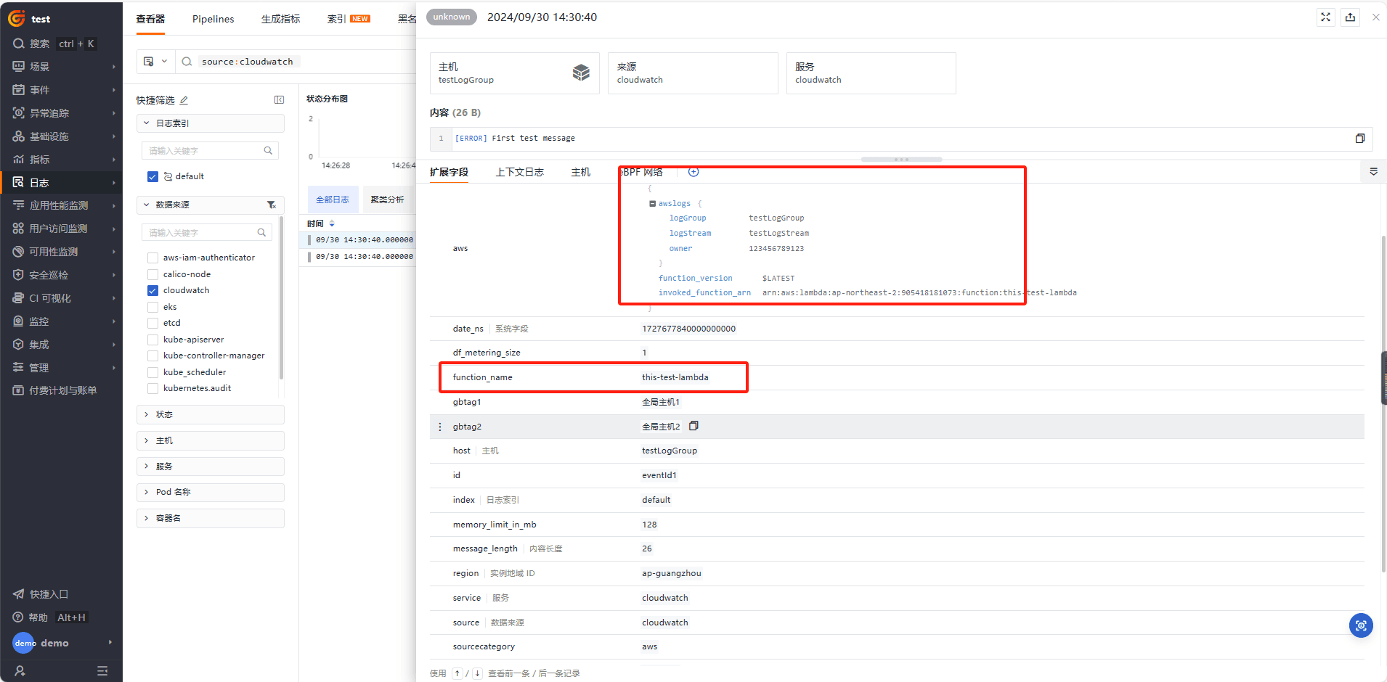Screen dimensions: 1387x682
Task: Collapse the awslogs JSON node
Action: tap(652, 204)
